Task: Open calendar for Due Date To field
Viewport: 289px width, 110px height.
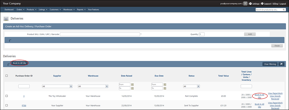Action: (x=165, y=88)
